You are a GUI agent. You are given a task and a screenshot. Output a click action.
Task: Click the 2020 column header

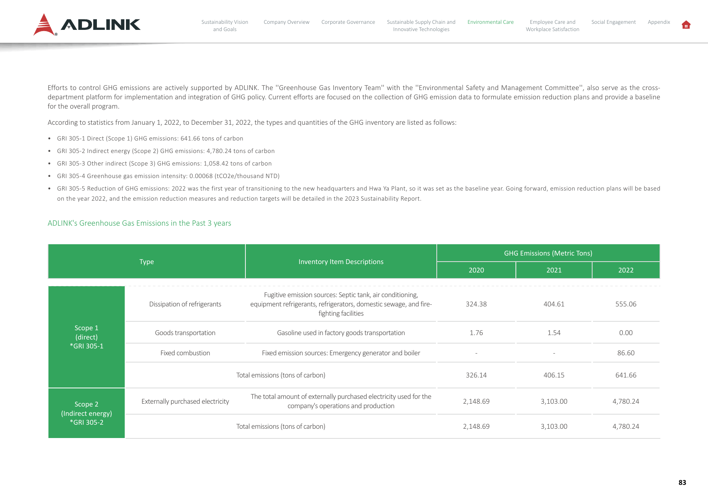pyautogui.click(x=476, y=270)
